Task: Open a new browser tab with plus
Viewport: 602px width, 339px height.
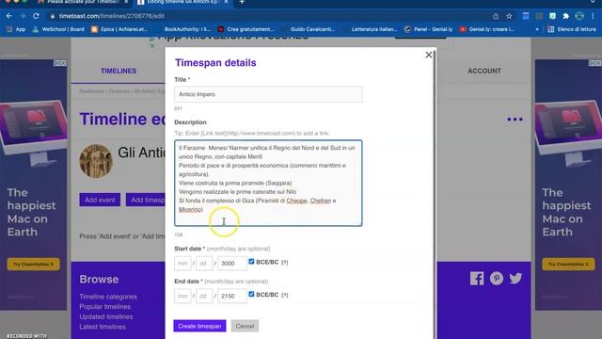Action: [242, 2]
